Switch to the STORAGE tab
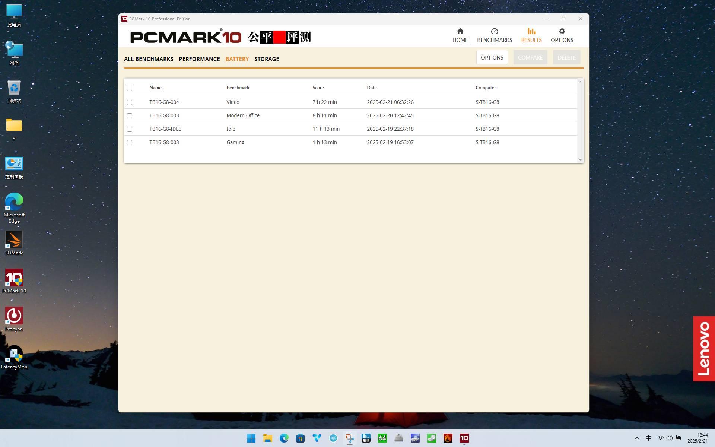This screenshot has width=715, height=447. [x=267, y=59]
